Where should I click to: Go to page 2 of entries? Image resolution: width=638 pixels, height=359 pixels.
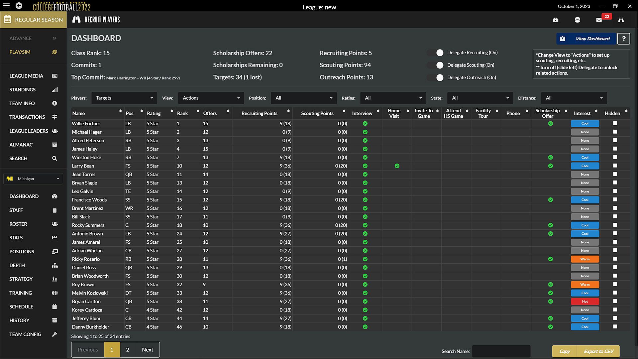coord(128,350)
